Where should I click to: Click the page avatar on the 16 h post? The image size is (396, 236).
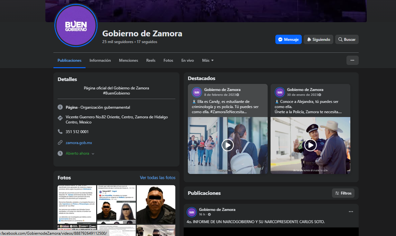tap(192, 212)
